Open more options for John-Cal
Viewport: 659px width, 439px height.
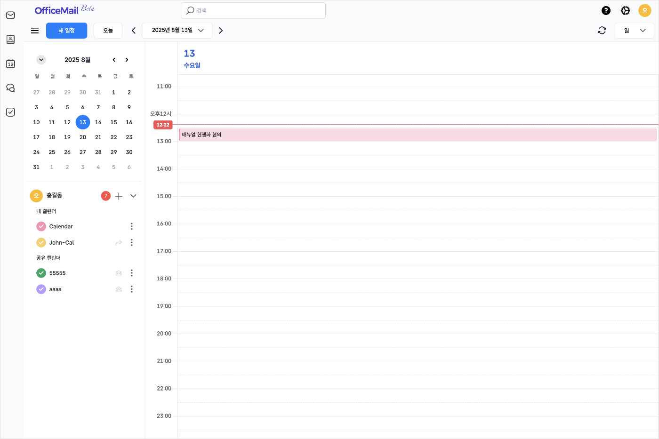click(x=132, y=242)
